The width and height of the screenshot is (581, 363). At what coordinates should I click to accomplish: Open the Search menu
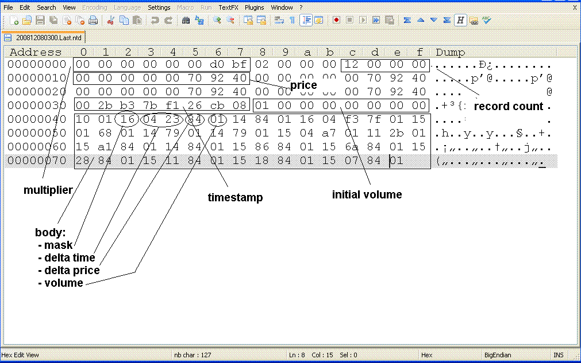pos(47,7)
